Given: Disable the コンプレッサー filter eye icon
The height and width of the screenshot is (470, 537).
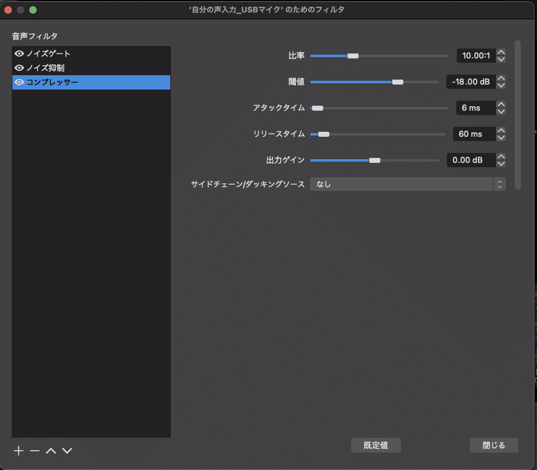Looking at the screenshot, I should coord(19,82).
